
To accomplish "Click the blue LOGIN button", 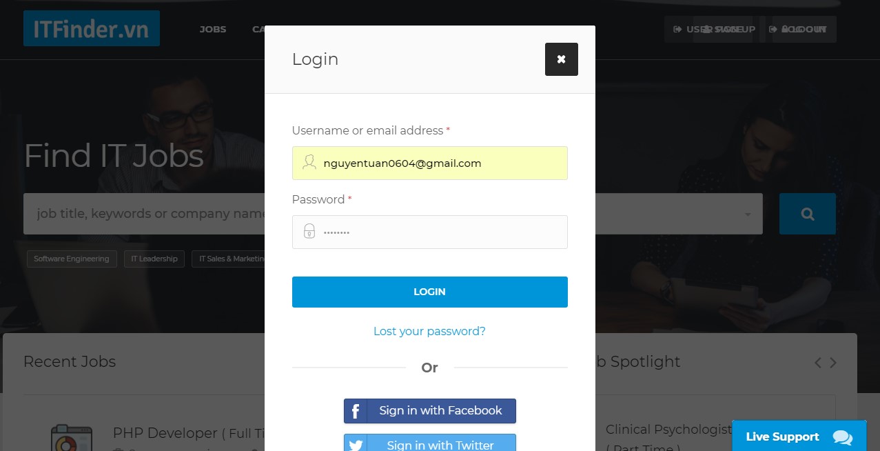I will 430,292.
